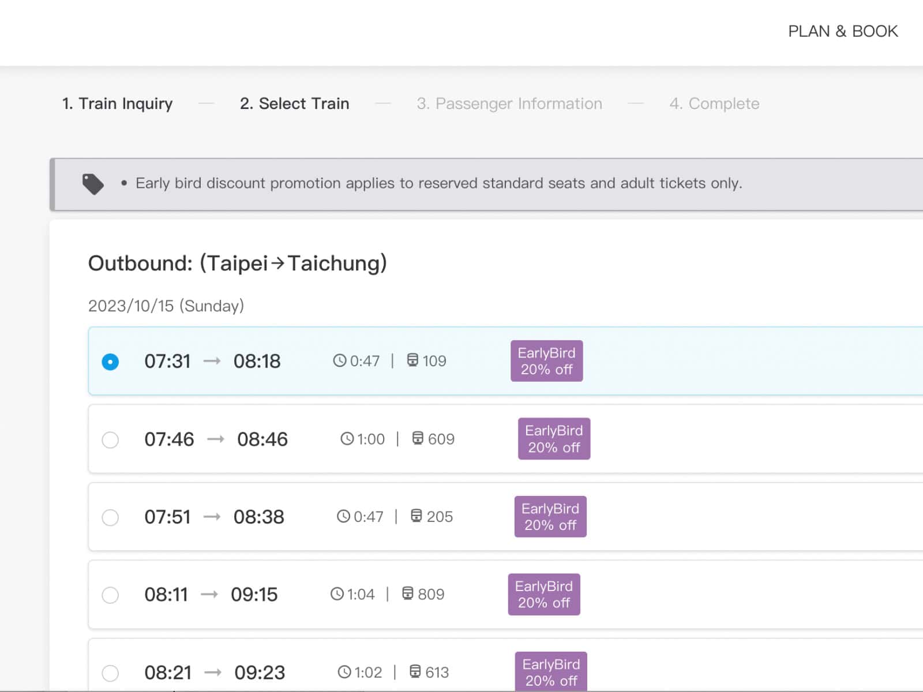
Task: Select the 08:21 train departure
Action: click(x=110, y=672)
